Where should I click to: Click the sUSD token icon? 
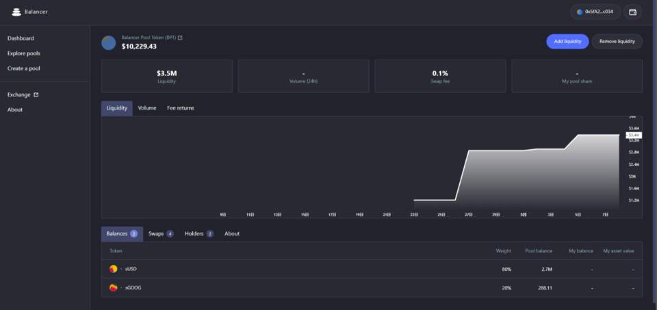point(113,269)
